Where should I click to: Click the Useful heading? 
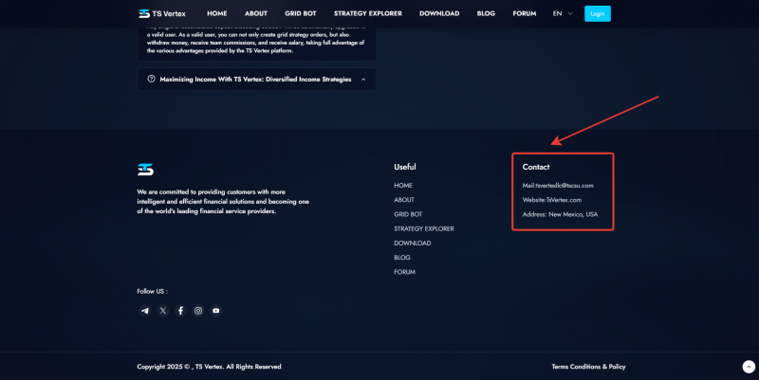click(x=405, y=167)
